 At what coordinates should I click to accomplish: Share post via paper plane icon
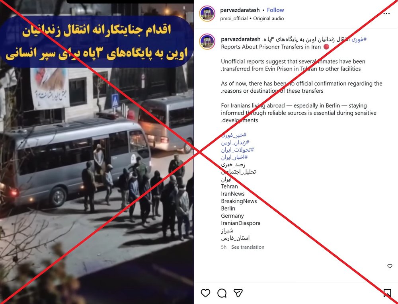pos(238,293)
